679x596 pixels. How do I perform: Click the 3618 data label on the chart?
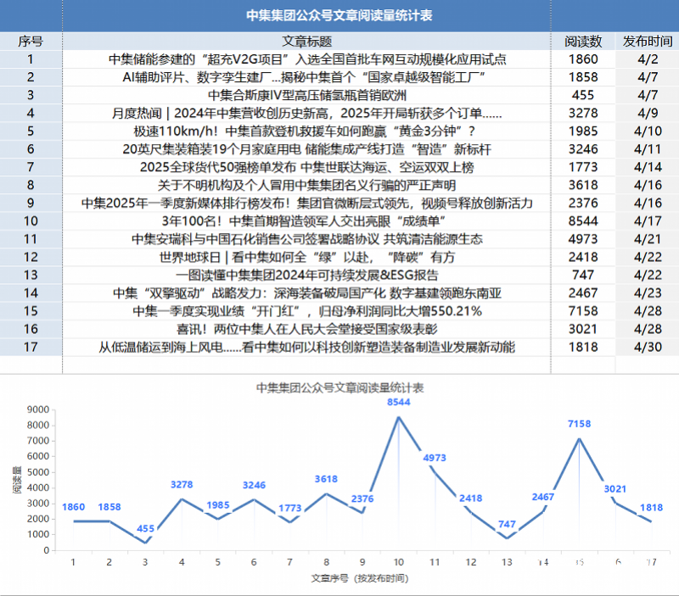point(326,479)
